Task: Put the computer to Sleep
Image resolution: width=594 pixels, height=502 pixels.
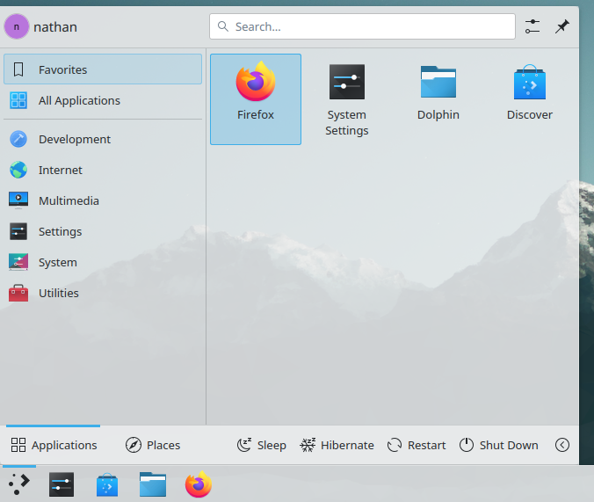Action: 261,445
